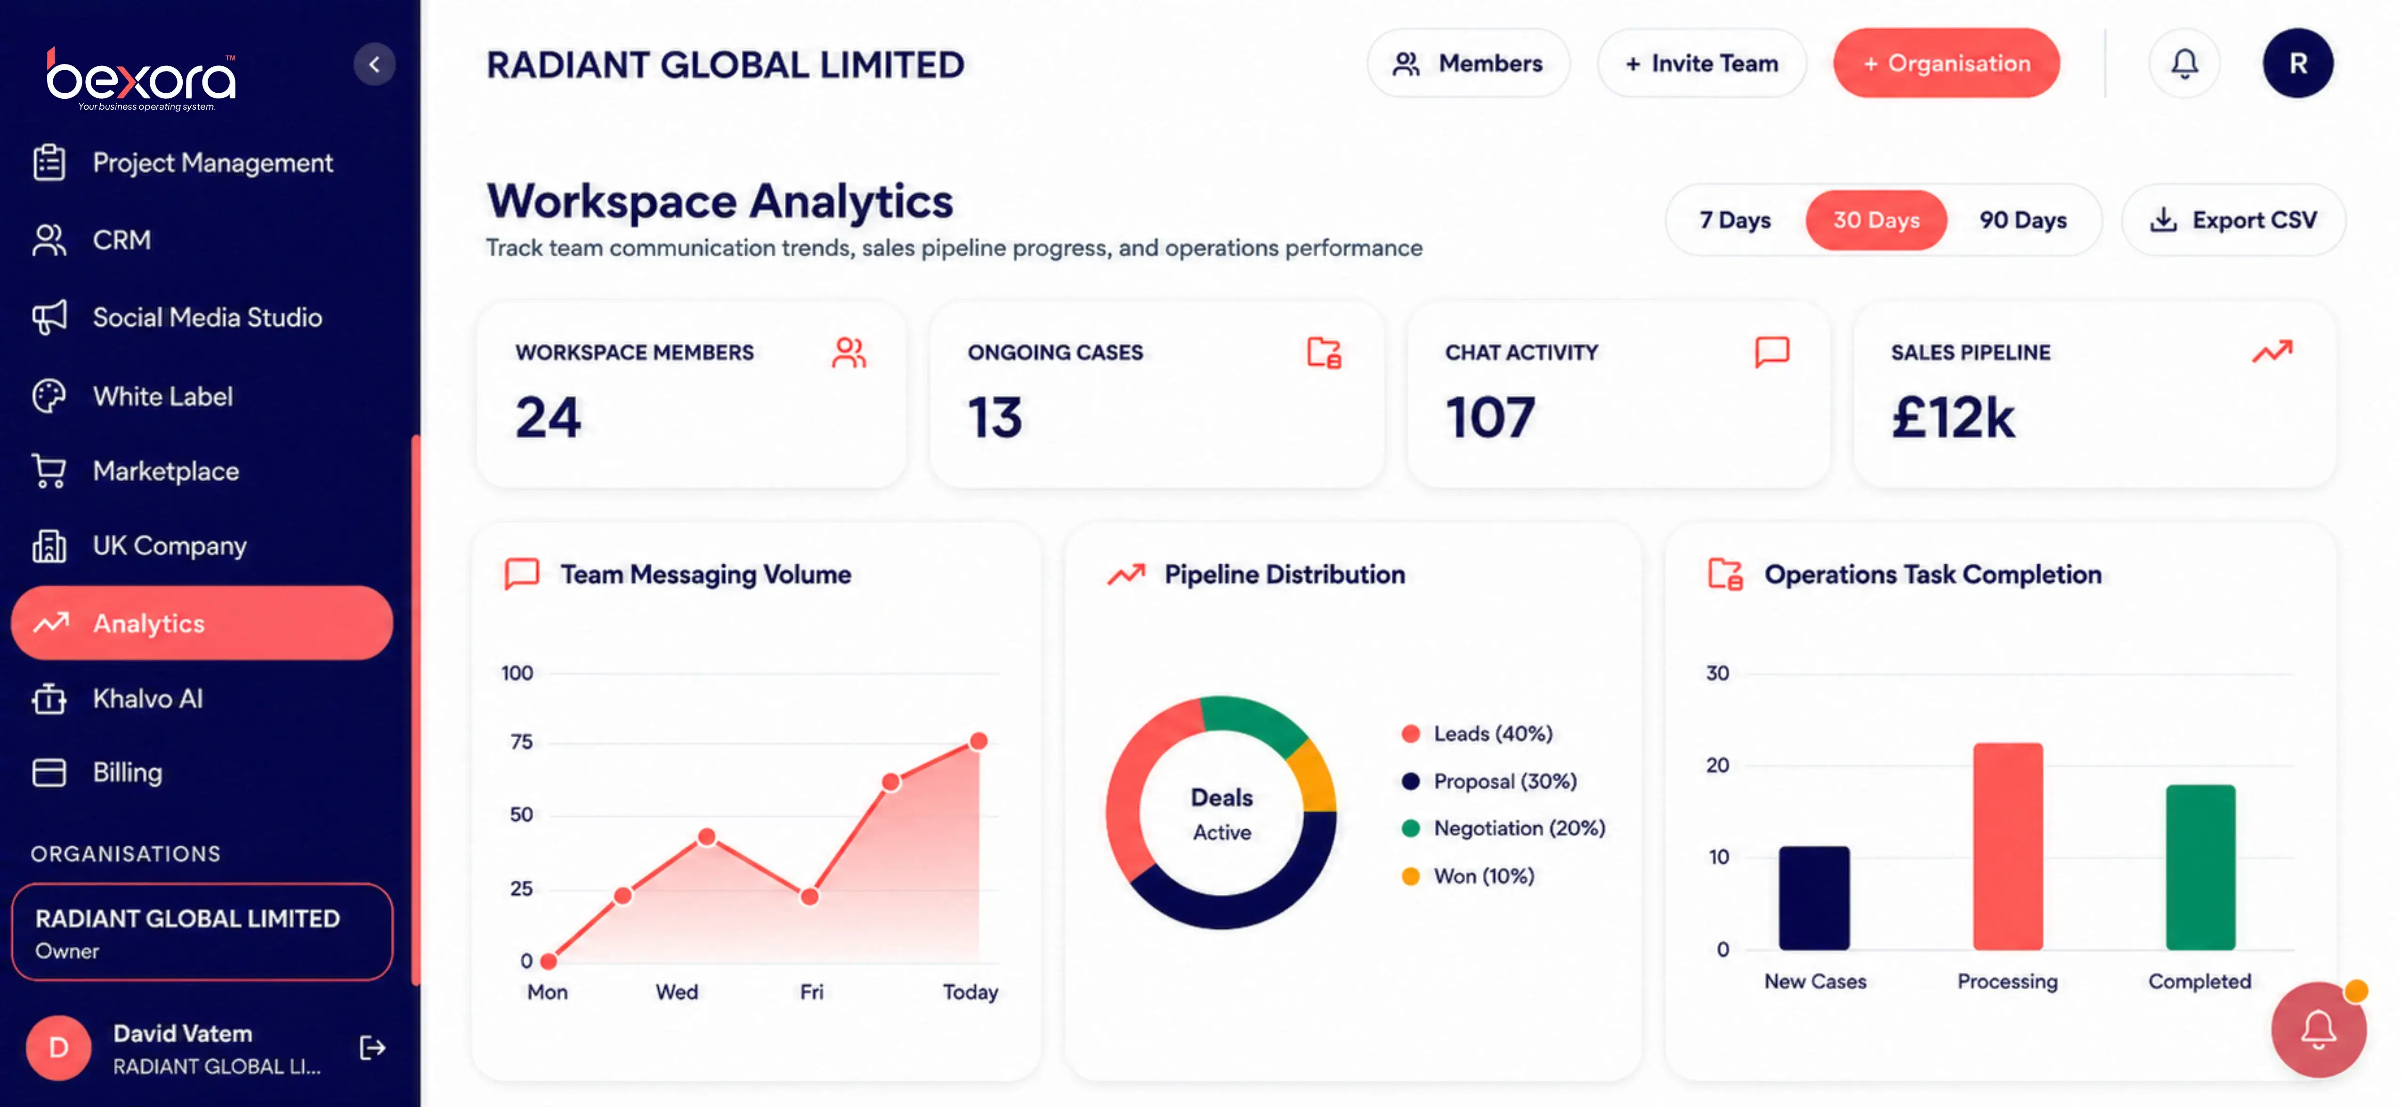Collapse the sidebar with the chevron button
The image size is (2401, 1107).
click(375, 64)
